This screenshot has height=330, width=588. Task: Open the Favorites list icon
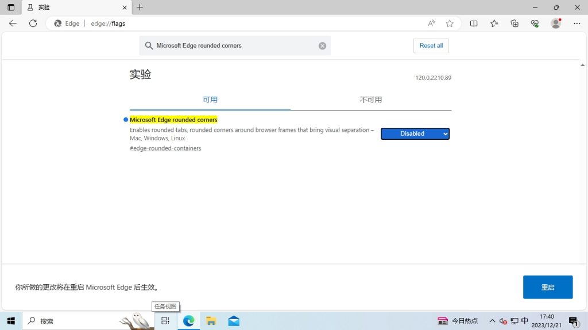pyautogui.click(x=494, y=23)
